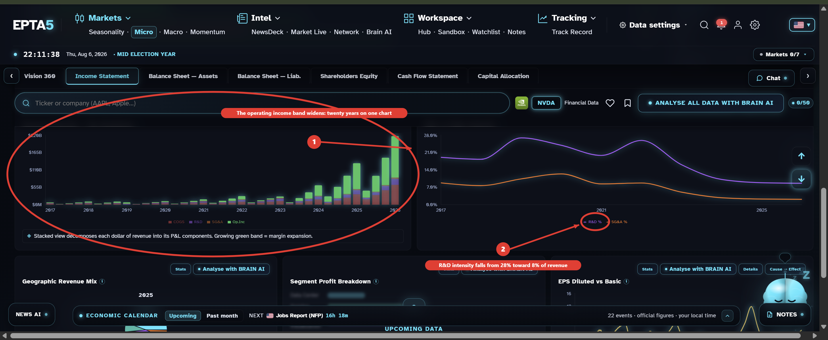828x340 pixels.
Task: Go to Brain AI under Intel
Action: [379, 32]
